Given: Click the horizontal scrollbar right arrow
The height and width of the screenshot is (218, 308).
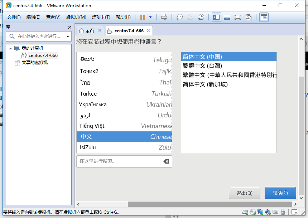Looking at the screenshot, I should [x=295, y=204].
